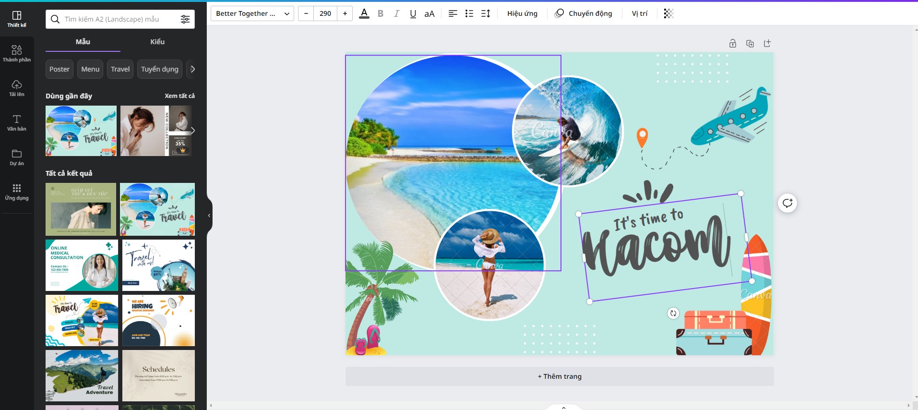Click the Thêm trang button
The width and height of the screenshot is (918, 410).
(x=559, y=376)
